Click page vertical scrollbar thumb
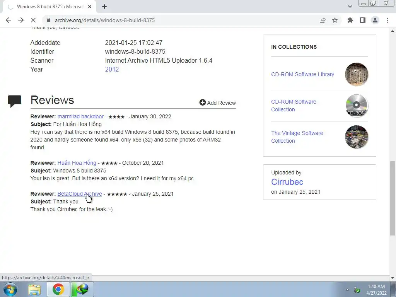 pyautogui.click(x=393, y=198)
